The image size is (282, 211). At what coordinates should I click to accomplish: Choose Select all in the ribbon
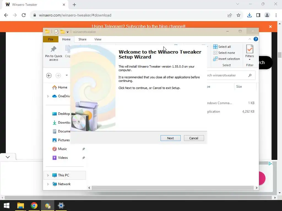point(222,47)
